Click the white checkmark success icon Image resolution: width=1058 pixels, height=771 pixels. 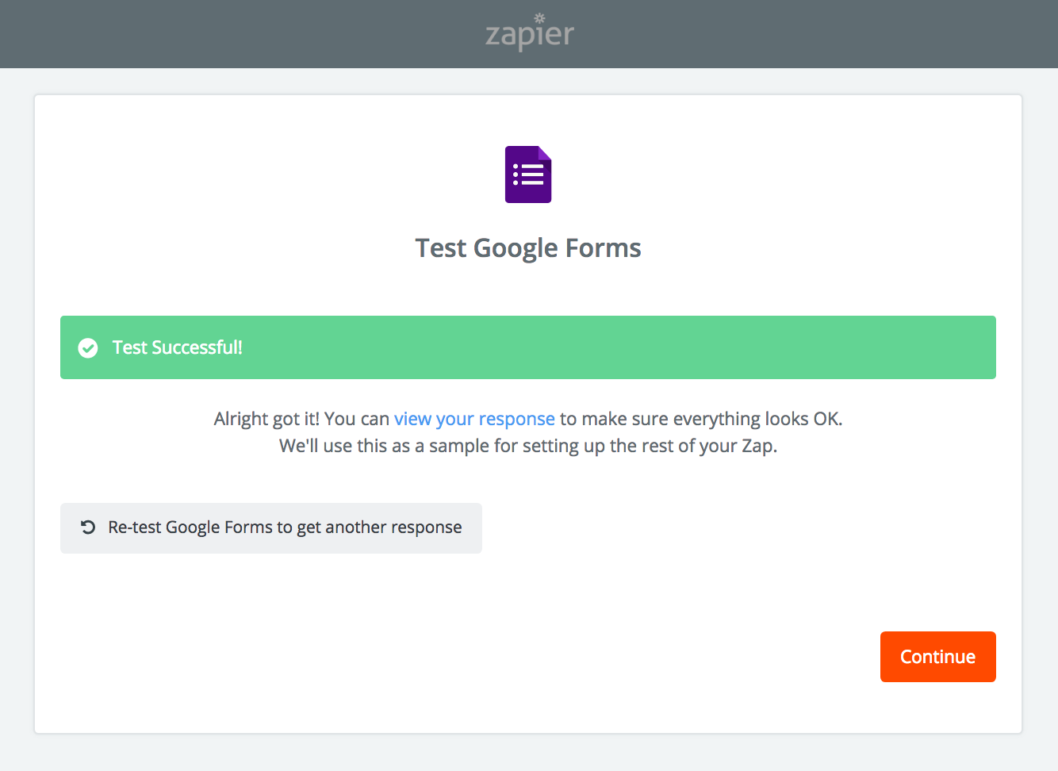point(88,348)
